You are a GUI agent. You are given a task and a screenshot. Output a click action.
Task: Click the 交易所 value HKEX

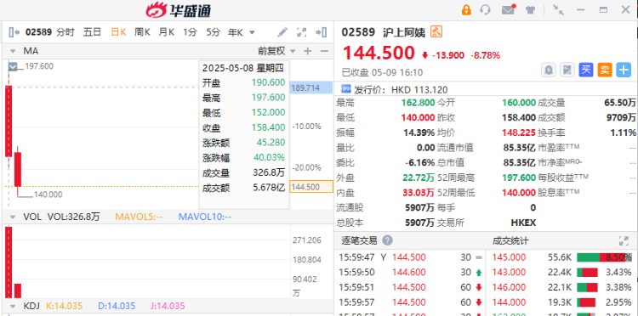coord(524,223)
